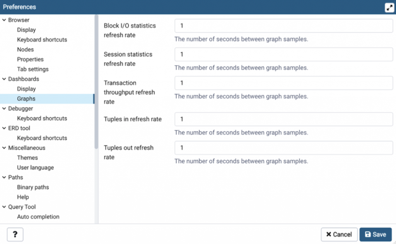Collapse the Paths tree chevron
Screen dimensions: 396x244
tap(4, 178)
